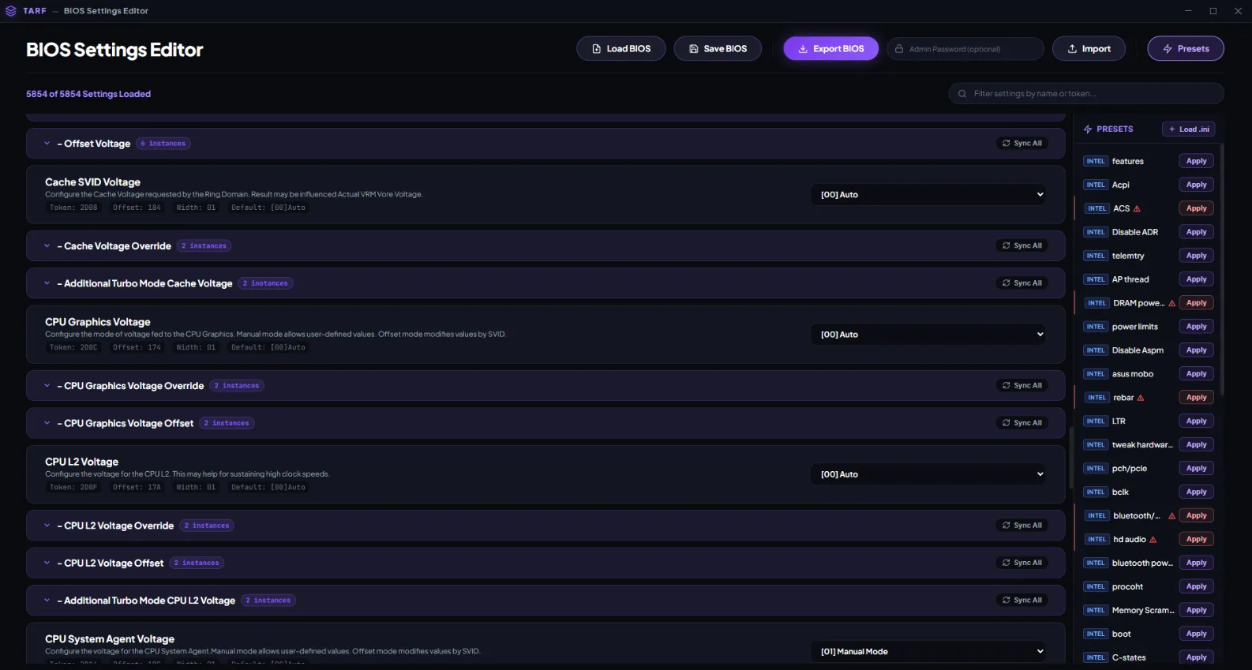Apply the Acpi preset

1197,185
